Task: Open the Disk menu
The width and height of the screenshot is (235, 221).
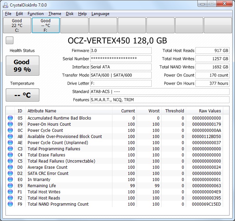Action: pyautogui.click(x=70, y=14)
